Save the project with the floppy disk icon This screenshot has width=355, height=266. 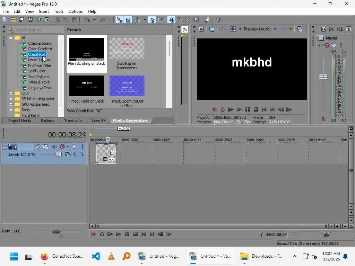click(22, 20)
